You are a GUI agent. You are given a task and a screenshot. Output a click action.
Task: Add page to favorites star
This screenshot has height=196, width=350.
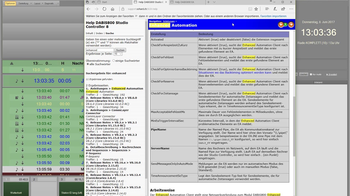256,9
